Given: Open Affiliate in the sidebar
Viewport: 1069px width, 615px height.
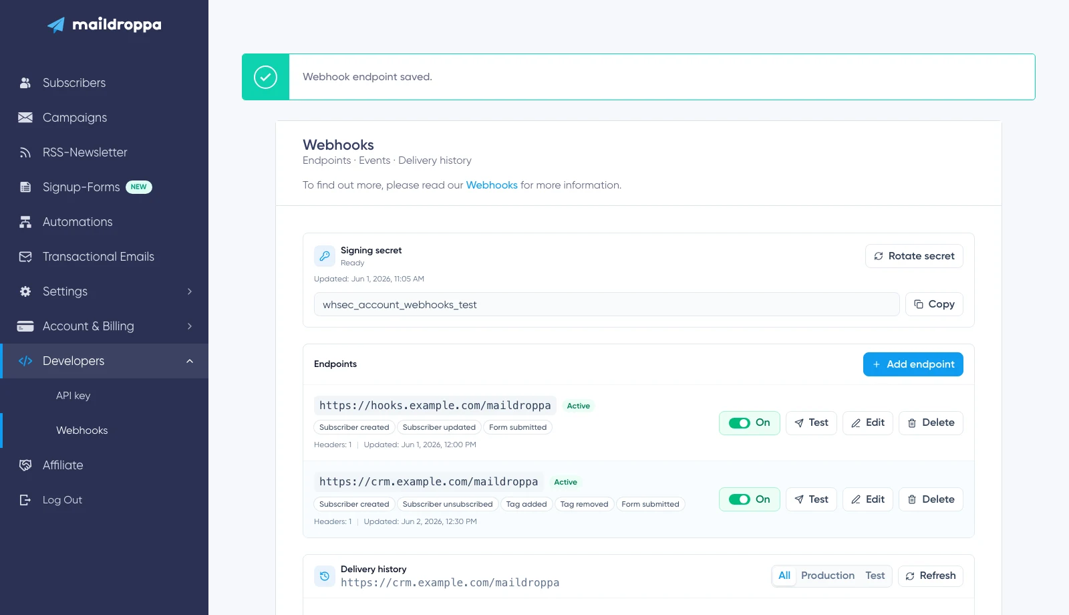Looking at the screenshot, I should [x=63, y=465].
